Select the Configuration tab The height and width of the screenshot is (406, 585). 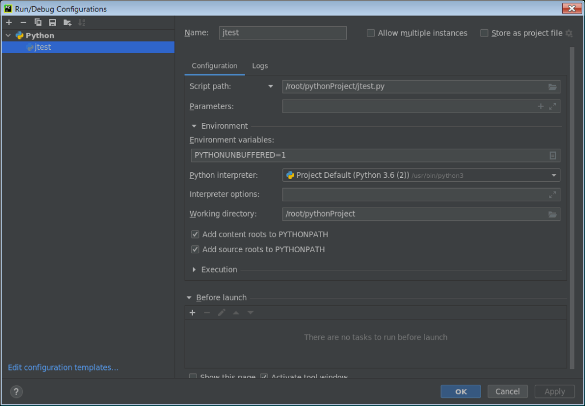[214, 66]
